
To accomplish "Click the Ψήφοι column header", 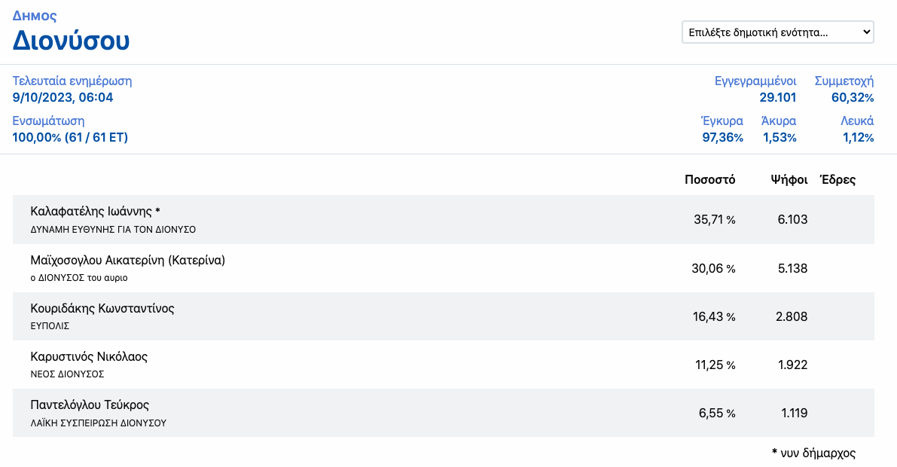I will point(789,179).
